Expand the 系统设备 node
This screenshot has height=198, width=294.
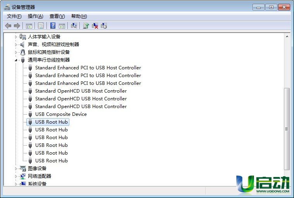coord(16,184)
